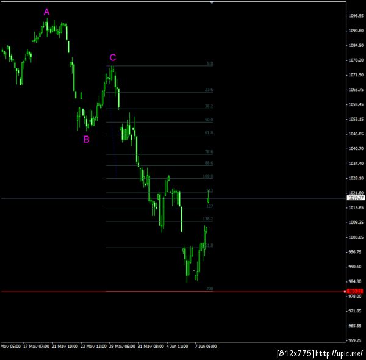Click the Fibonacci 200 level label

point(210,289)
